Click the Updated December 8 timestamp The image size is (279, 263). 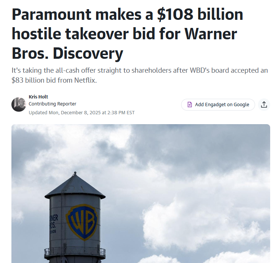tap(82, 113)
